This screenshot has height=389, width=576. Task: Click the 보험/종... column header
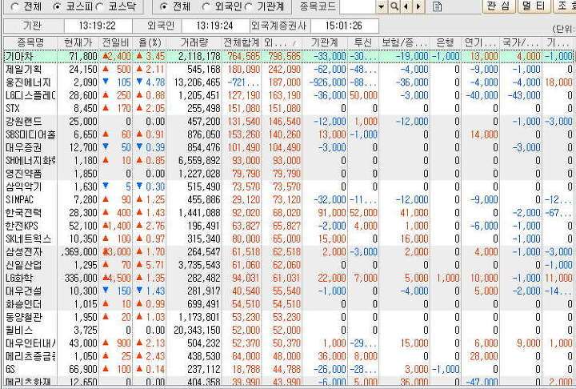404,42
